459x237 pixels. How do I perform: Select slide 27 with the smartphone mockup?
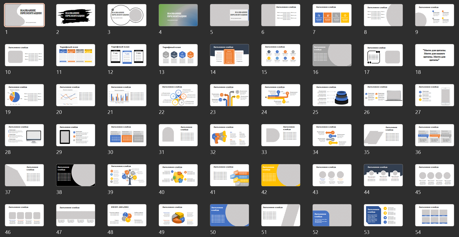[x=434, y=95]
